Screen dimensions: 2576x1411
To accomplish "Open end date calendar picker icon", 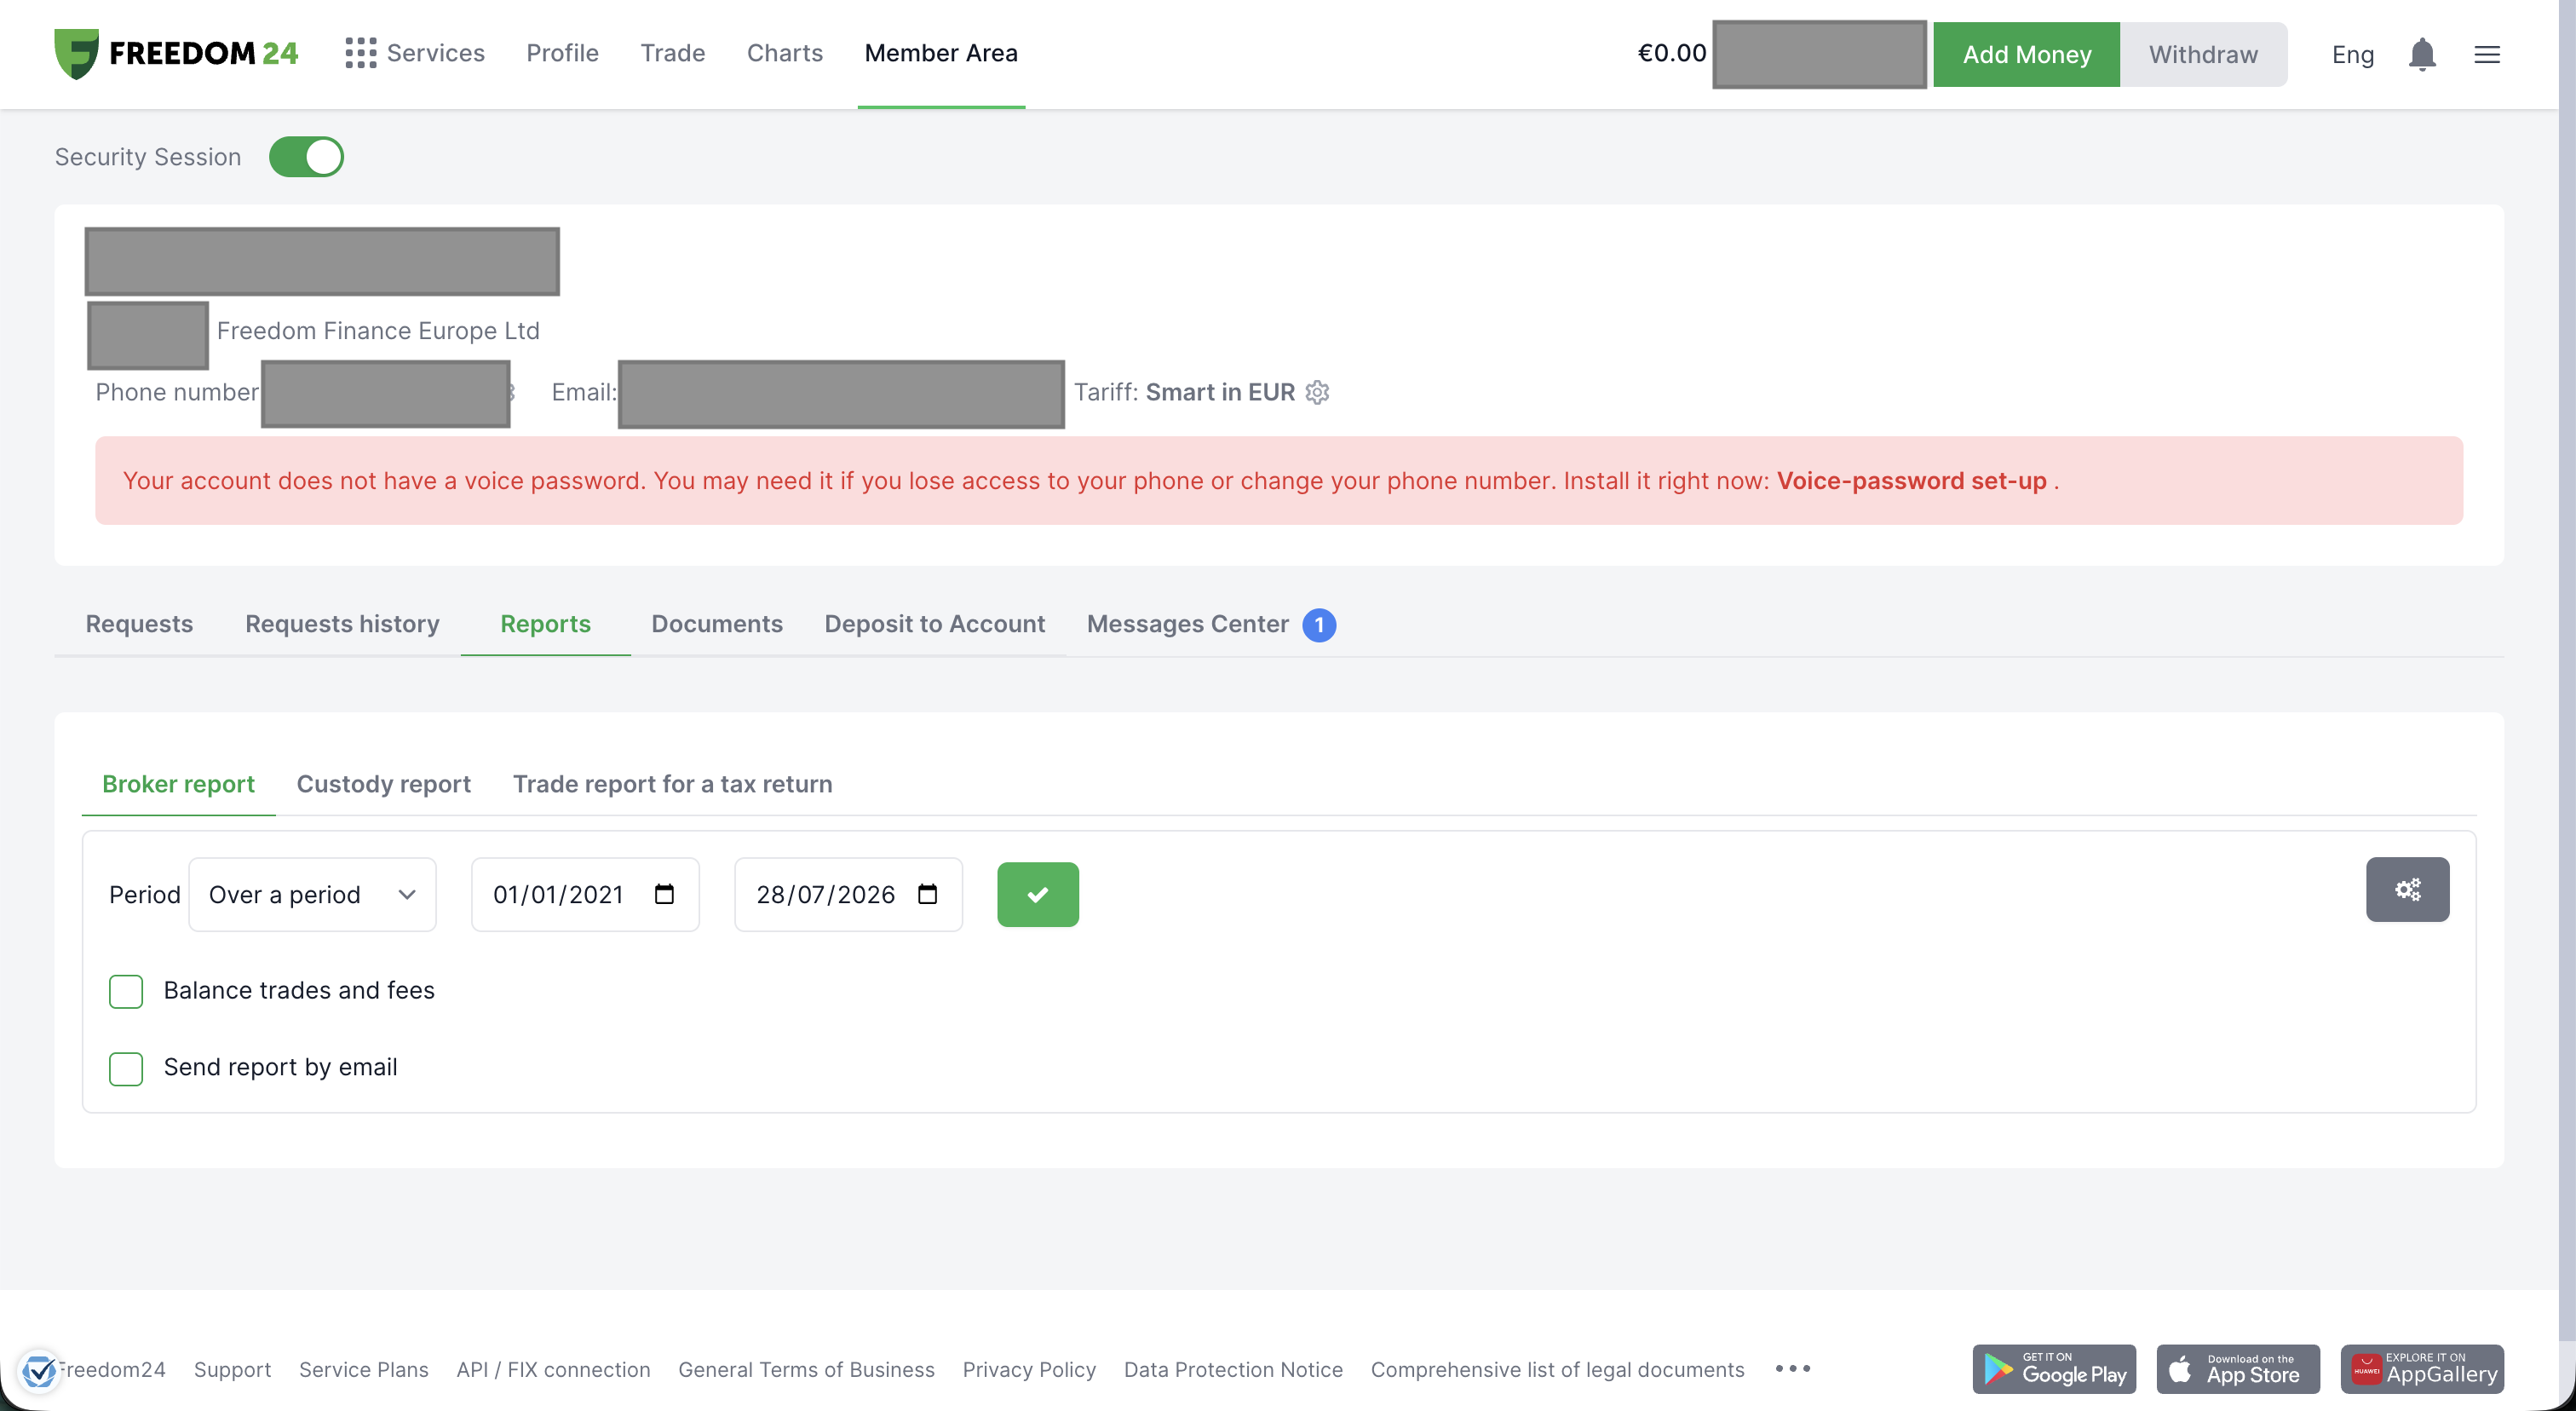I will pos(927,894).
